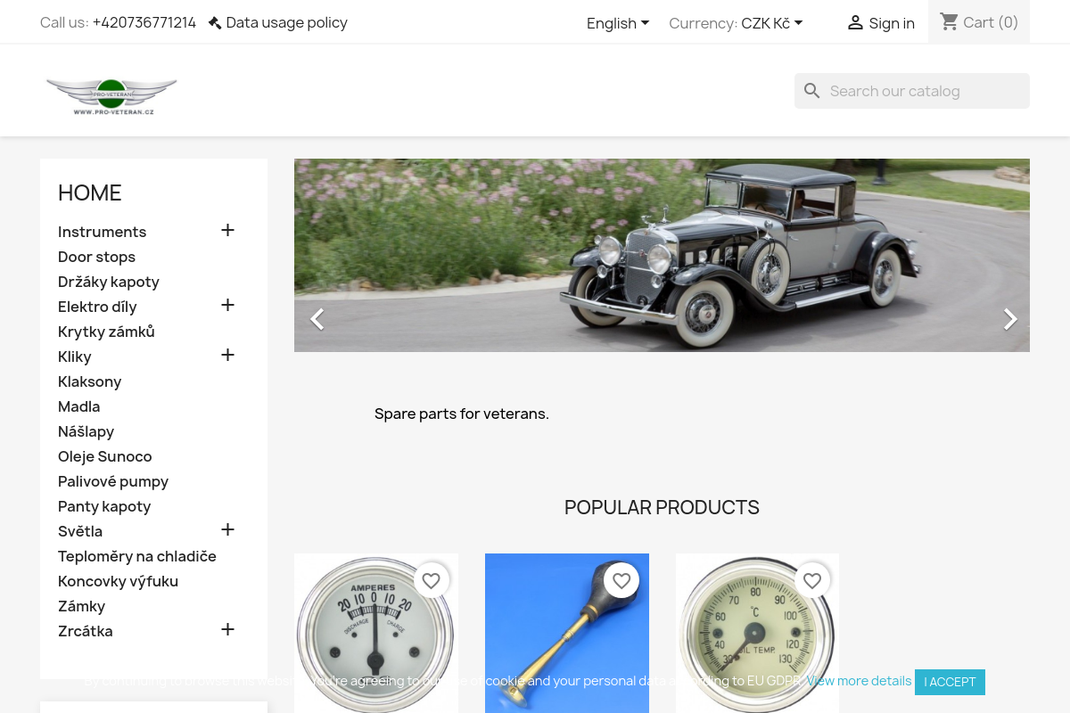Open the English language dropdown

pyautogui.click(x=618, y=23)
